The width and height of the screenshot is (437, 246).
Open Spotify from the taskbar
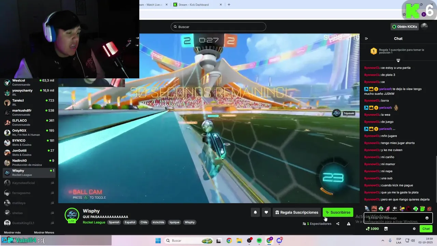[x=259, y=241]
